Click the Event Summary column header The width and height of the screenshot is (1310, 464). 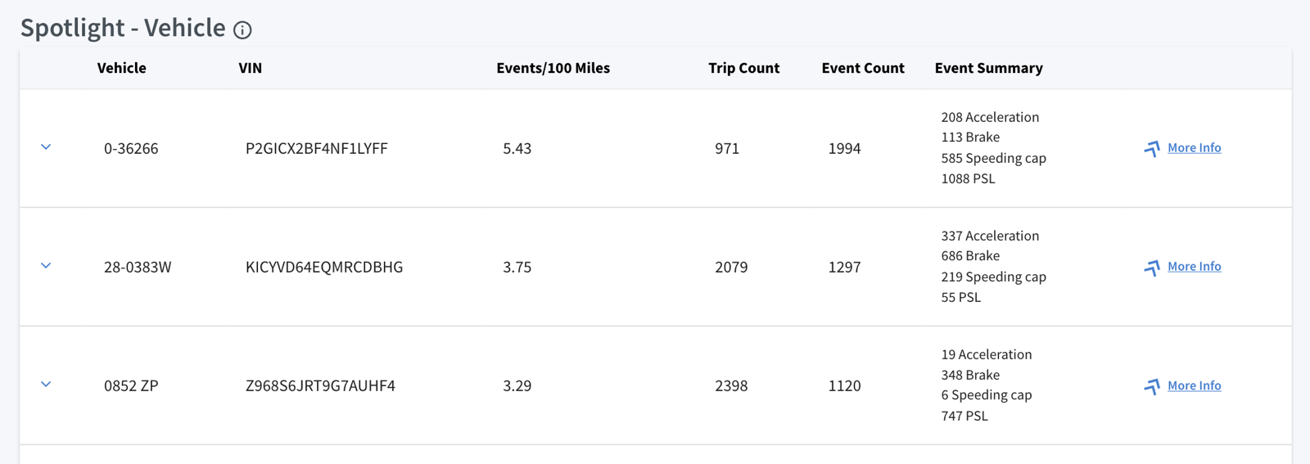[989, 68]
